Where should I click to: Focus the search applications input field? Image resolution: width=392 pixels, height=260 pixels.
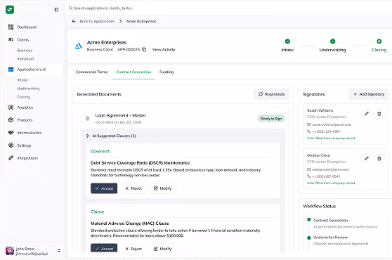click(x=104, y=8)
